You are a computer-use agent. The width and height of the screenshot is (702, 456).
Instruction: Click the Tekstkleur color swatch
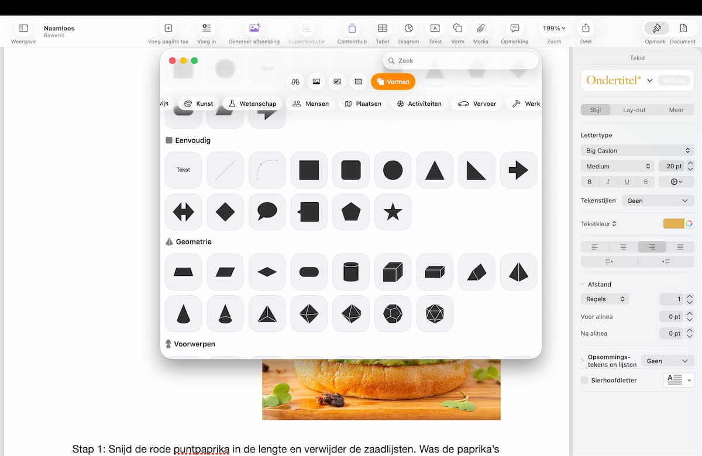[673, 223]
